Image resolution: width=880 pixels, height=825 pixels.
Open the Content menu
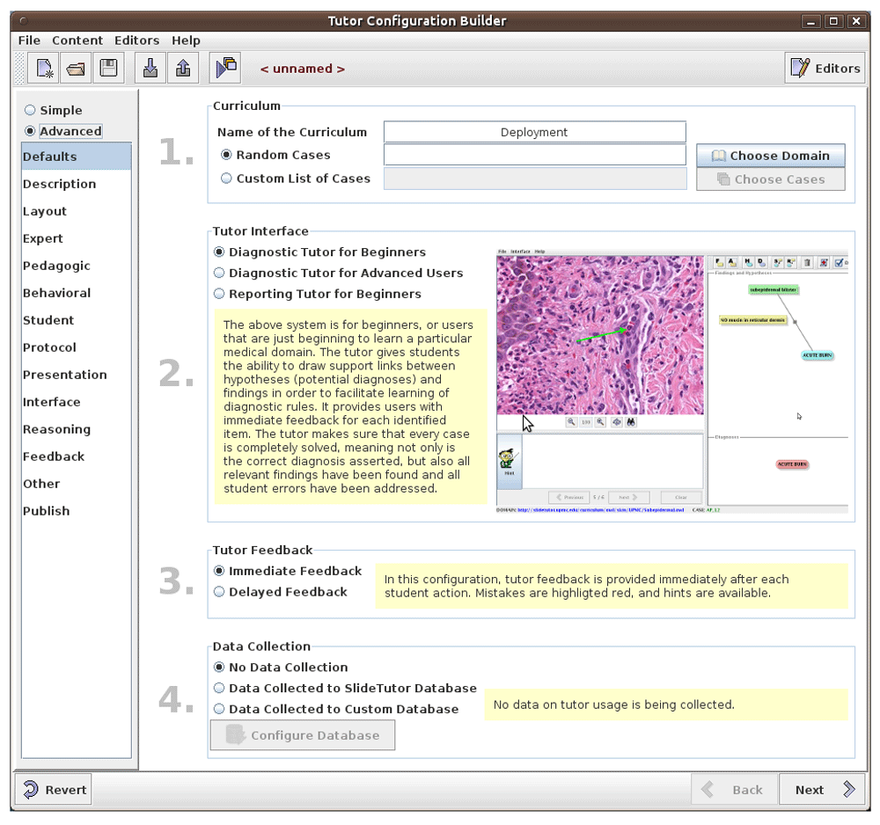point(77,40)
